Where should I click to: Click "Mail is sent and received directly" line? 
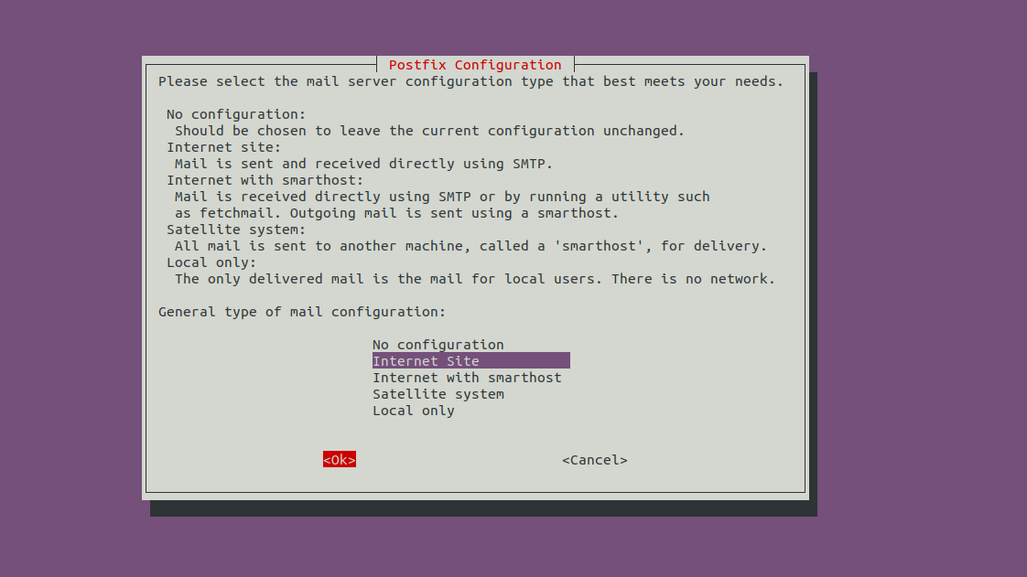pos(363,164)
